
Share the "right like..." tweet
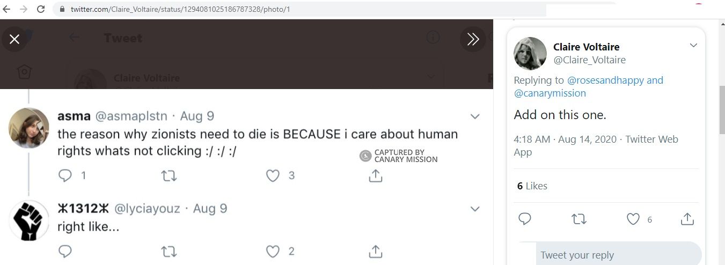point(376,251)
